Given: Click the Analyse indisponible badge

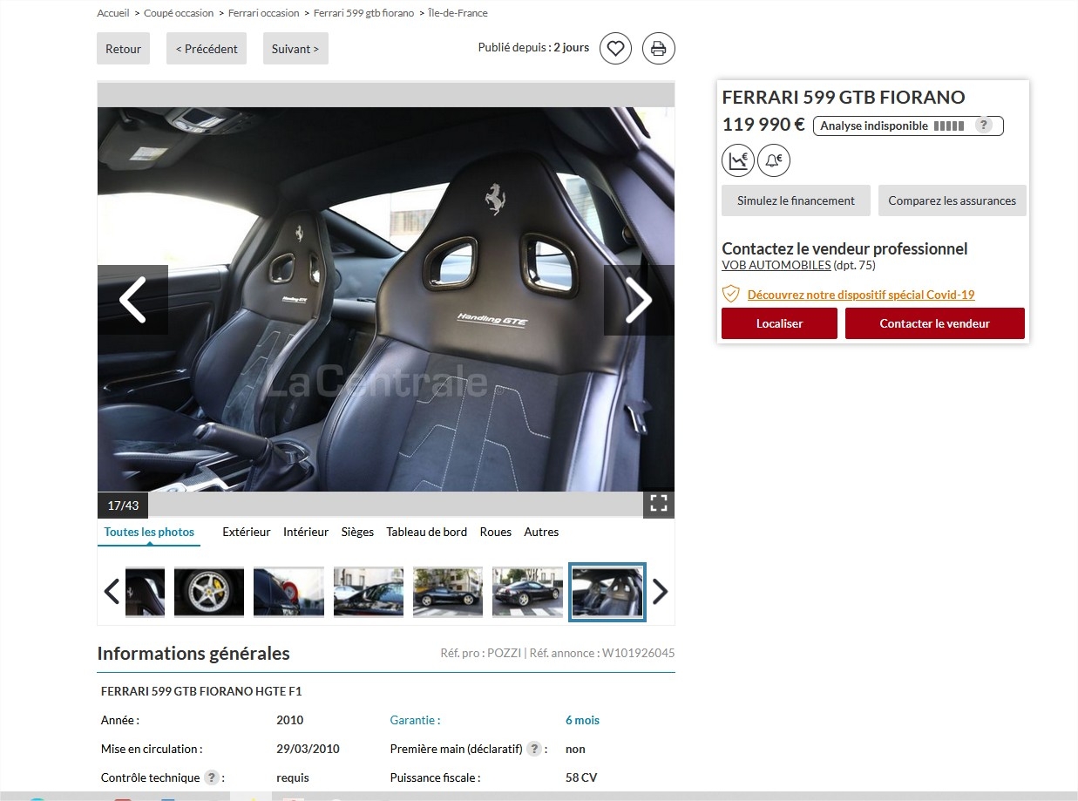Looking at the screenshot, I should coord(908,126).
